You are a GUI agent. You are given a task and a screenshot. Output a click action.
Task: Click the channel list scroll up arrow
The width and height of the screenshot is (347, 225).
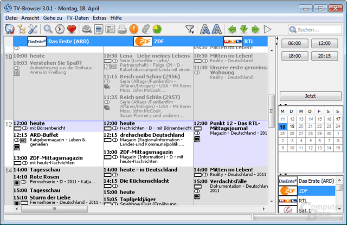(x=339, y=181)
